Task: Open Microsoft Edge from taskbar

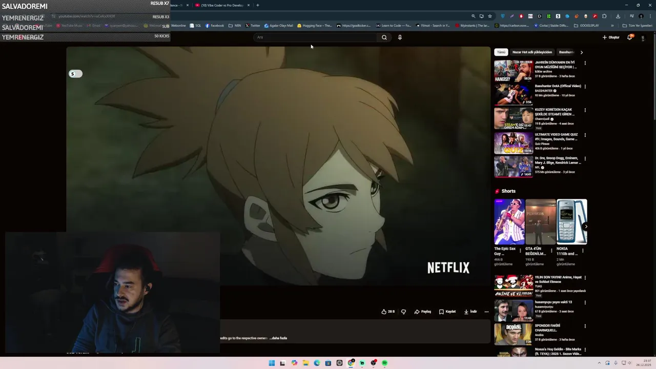Action: 317,363
